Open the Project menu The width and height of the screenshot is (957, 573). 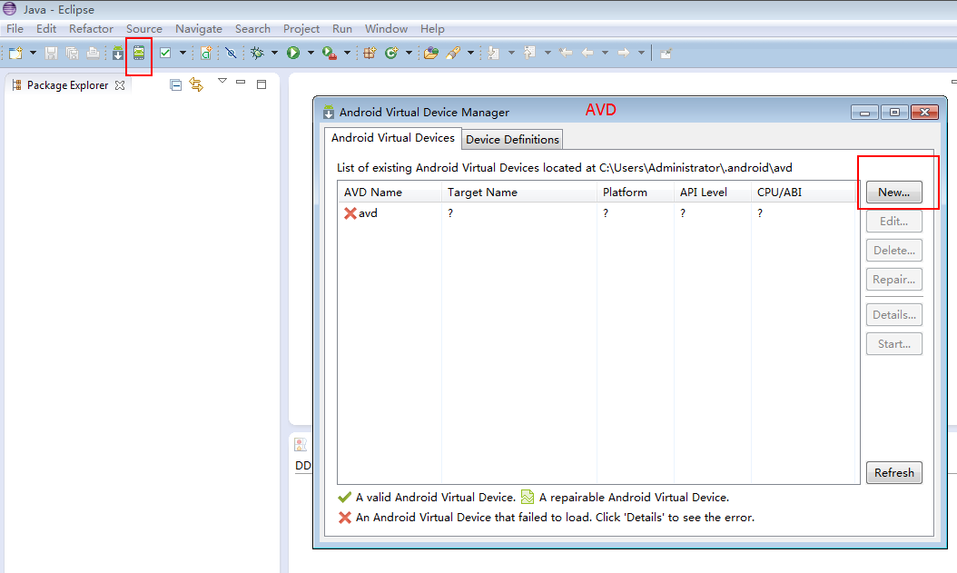coord(301,29)
